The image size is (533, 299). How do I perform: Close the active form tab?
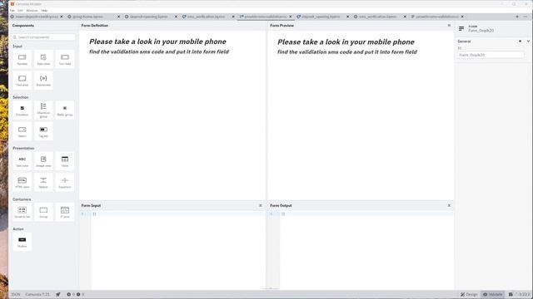click(x=291, y=17)
